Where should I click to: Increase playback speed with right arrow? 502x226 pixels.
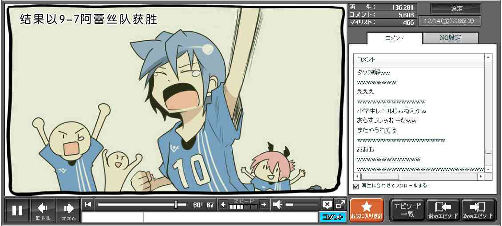point(264,204)
